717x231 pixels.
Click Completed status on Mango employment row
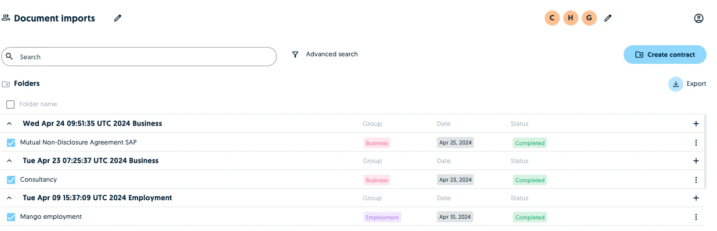[x=530, y=217]
